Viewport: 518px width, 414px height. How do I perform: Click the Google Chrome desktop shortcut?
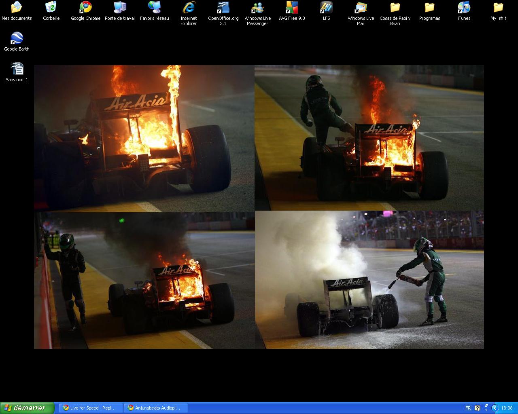86,11
